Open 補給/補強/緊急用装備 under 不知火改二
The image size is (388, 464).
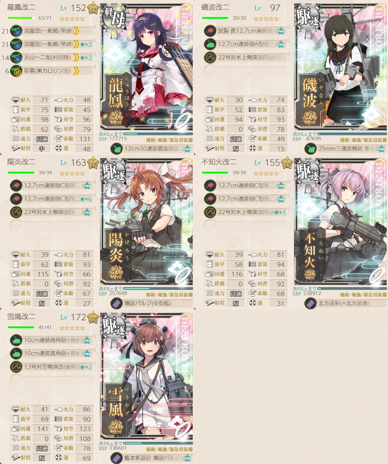pos(363,295)
